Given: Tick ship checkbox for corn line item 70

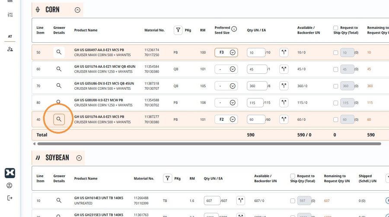Looking at the screenshot, I should pos(336,86).
